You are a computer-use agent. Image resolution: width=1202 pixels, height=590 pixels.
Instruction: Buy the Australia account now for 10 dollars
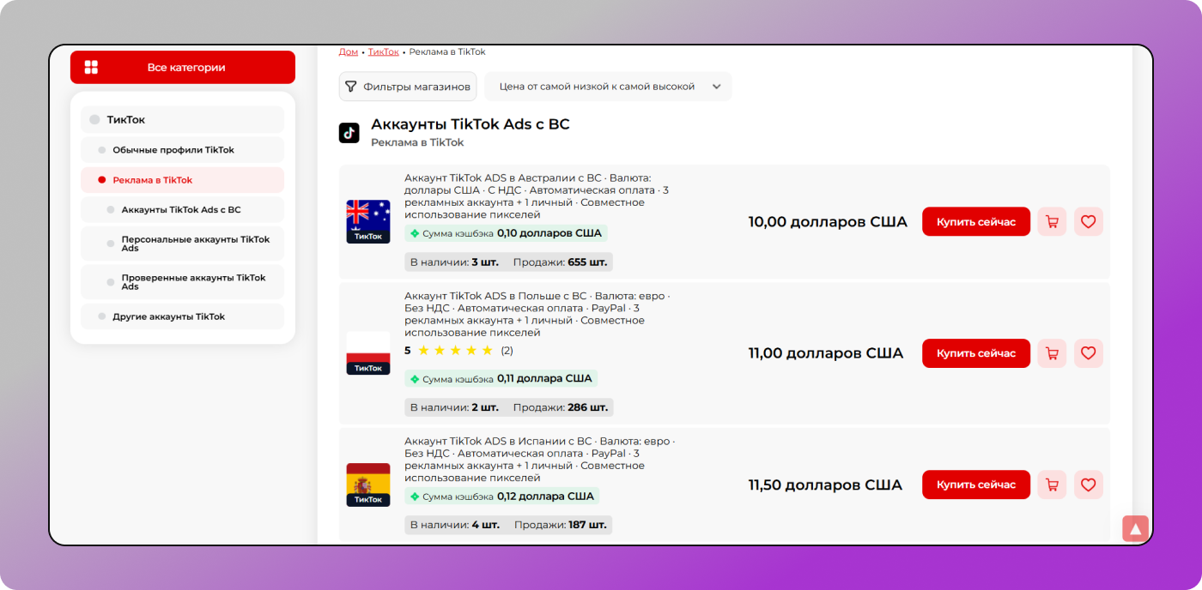pyautogui.click(x=975, y=222)
